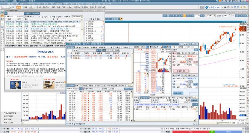The width and height of the screenshot is (249, 133).
Task: Switch to 거래원 tab in composite window
Action: pyautogui.click(x=125, y=47)
